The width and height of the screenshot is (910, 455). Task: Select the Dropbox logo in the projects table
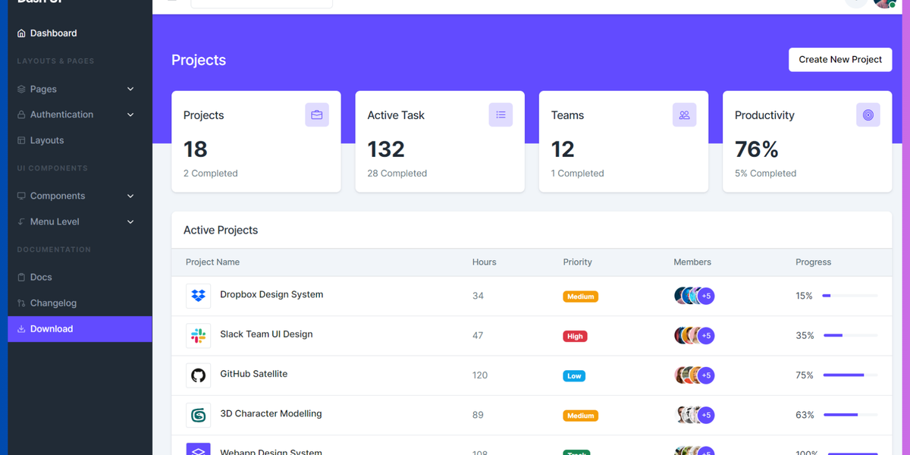[x=198, y=296]
